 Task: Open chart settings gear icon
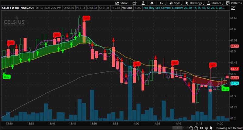click(x=152, y=3)
